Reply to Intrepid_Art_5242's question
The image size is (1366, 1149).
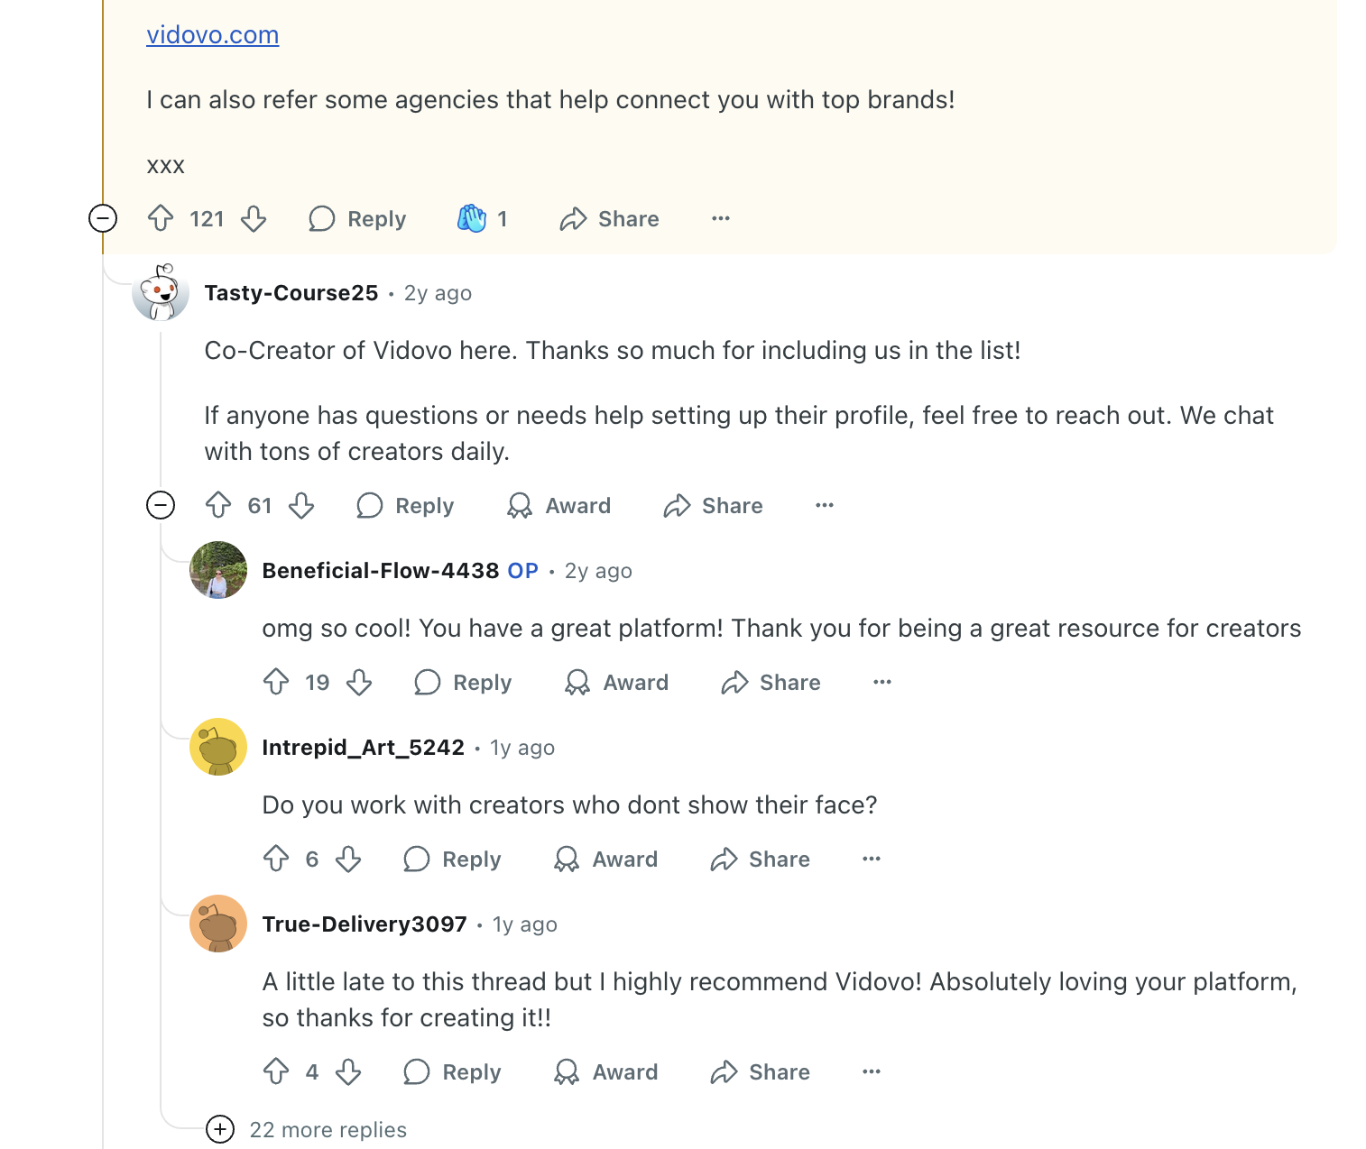point(453,859)
